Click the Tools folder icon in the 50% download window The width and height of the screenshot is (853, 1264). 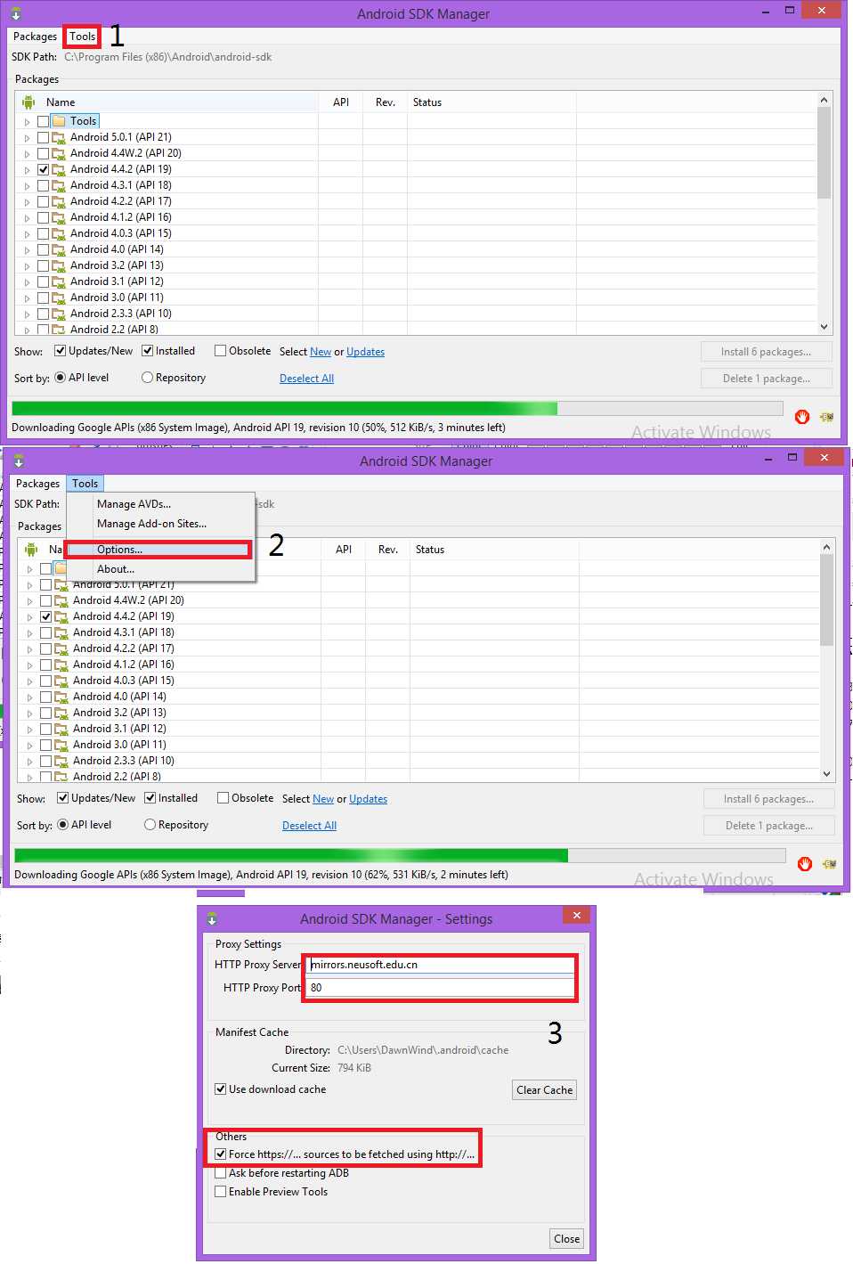60,121
